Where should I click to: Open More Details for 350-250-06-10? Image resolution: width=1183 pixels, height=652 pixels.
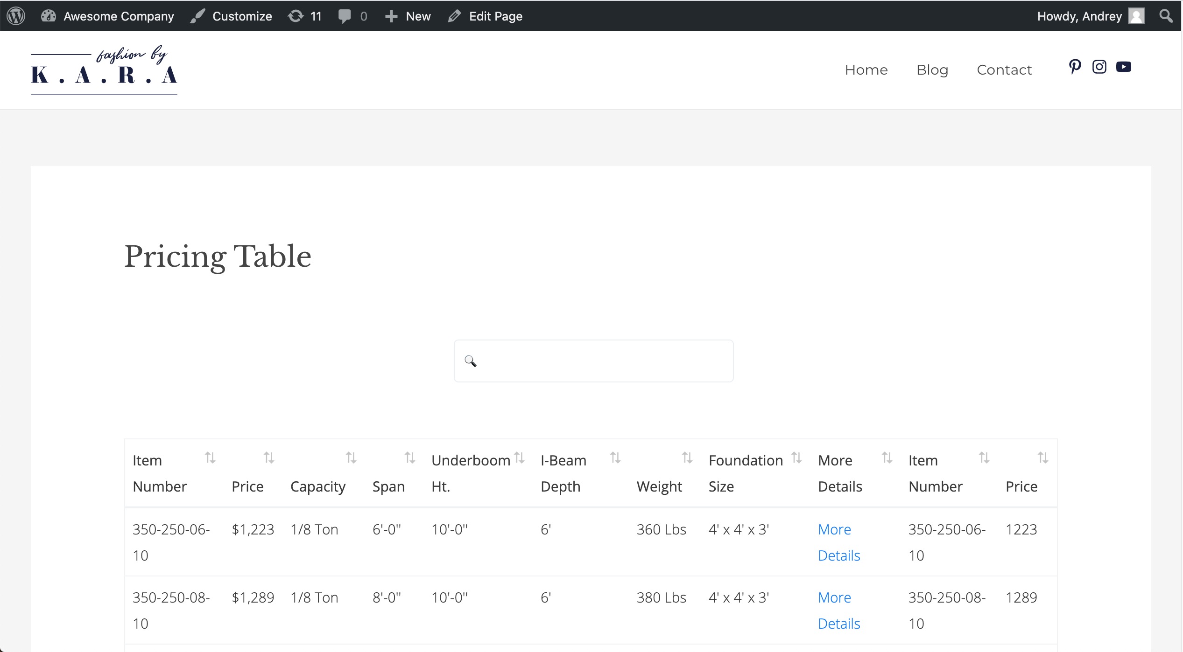pyautogui.click(x=839, y=542)
